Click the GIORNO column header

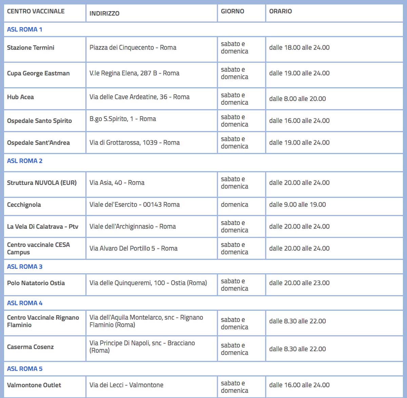[x=233, y=11]
